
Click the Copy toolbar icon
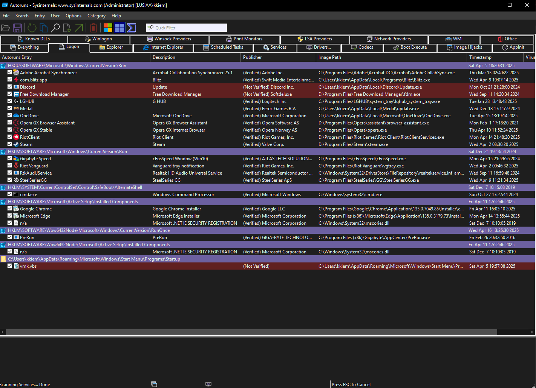[44, 28]
